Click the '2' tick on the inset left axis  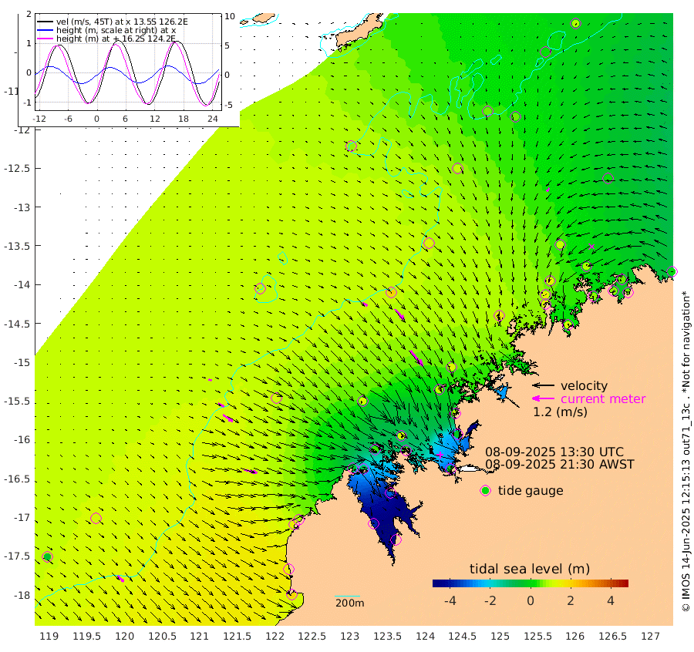(29, 14)
